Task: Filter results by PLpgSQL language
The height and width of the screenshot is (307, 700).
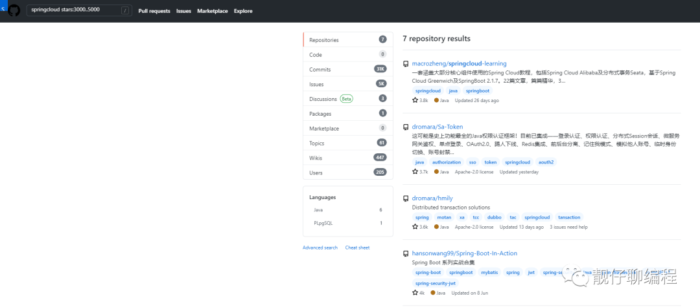Action: tap(348, 223)
